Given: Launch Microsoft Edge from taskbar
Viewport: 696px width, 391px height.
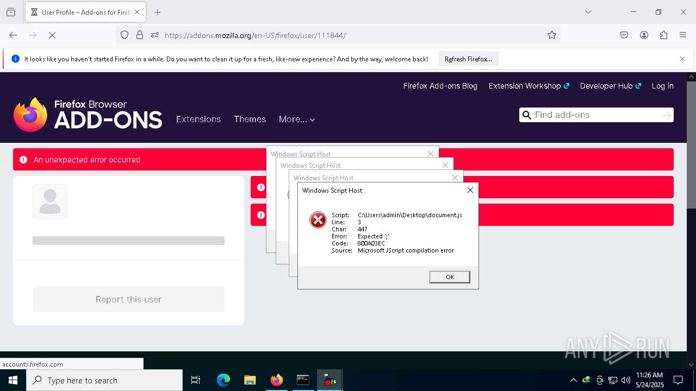Looking at the screenshot, I should 223,380.
